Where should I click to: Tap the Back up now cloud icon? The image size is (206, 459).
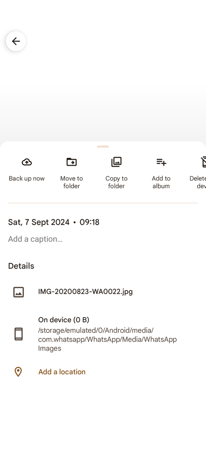tap(27, 162)
